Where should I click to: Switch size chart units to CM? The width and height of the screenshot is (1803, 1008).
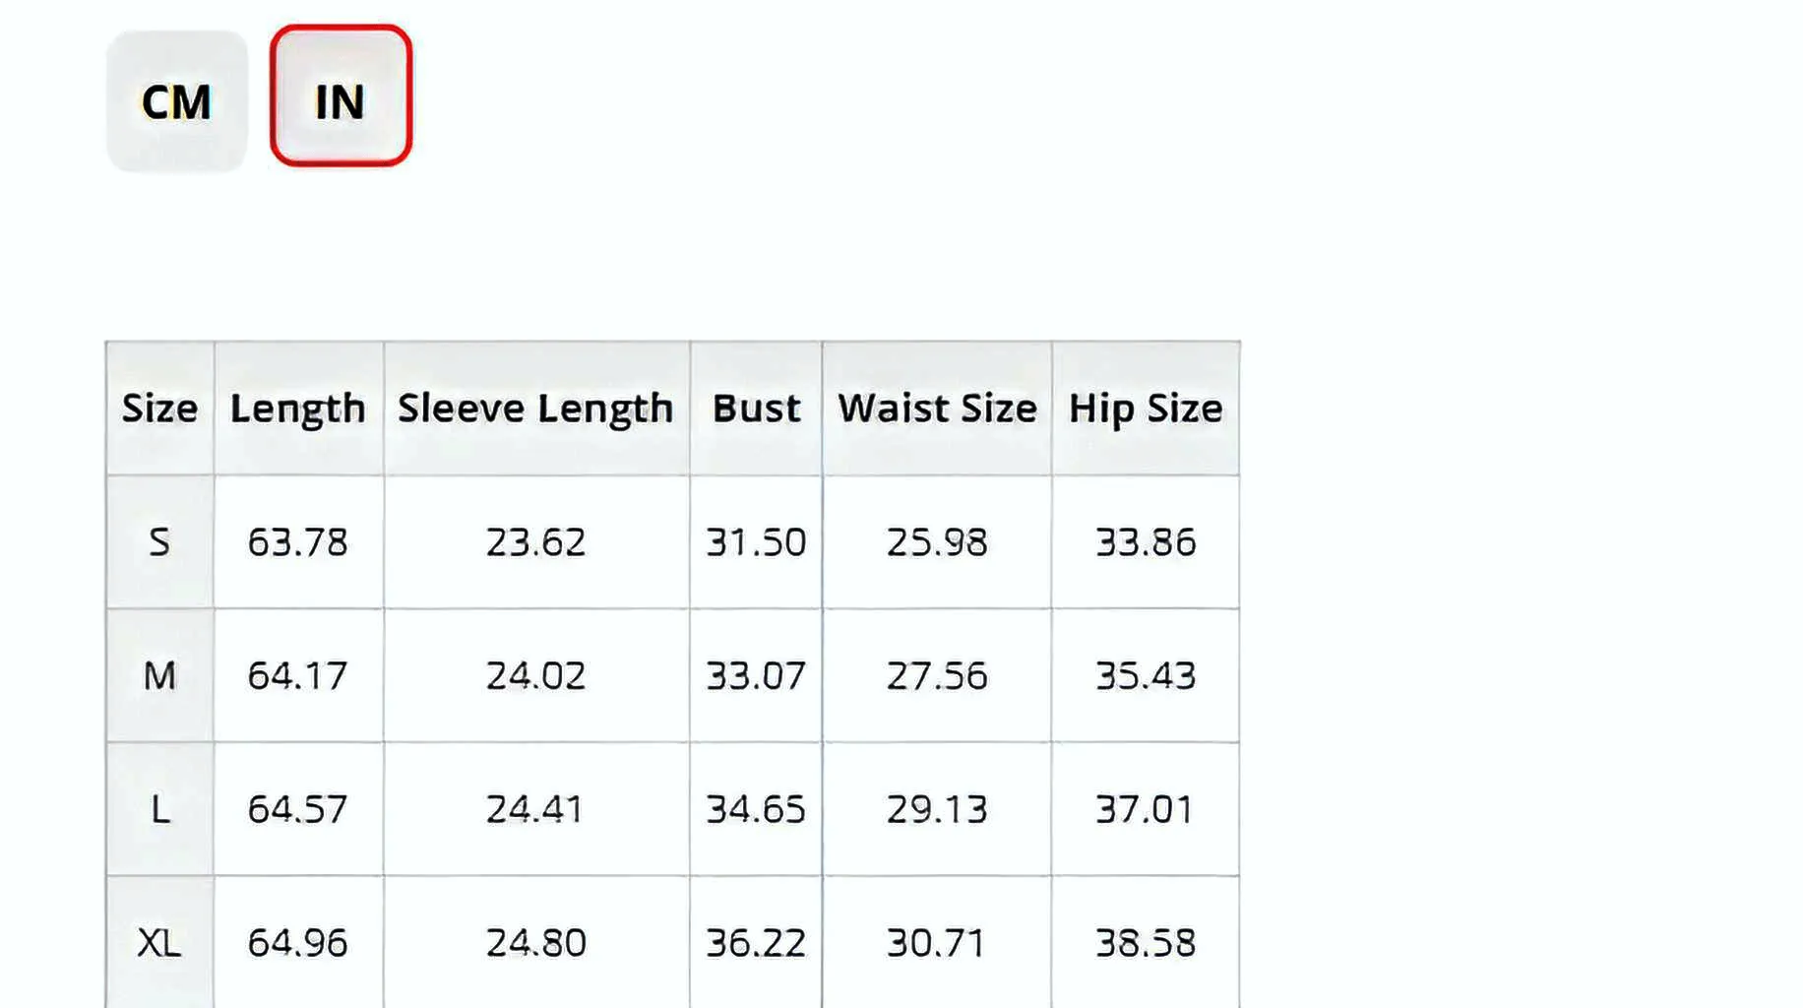coord(177,101)
